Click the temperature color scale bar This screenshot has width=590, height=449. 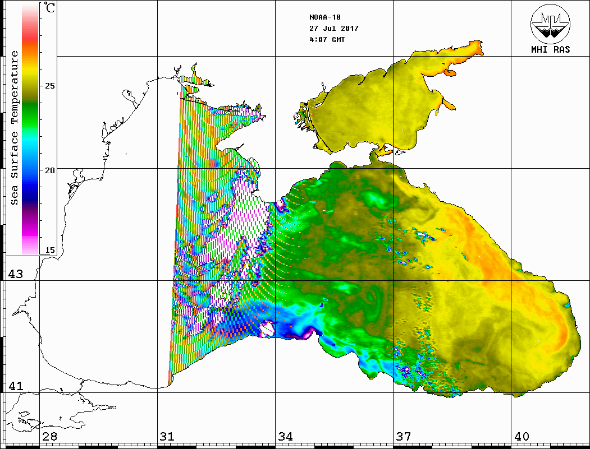pos(30,129)
